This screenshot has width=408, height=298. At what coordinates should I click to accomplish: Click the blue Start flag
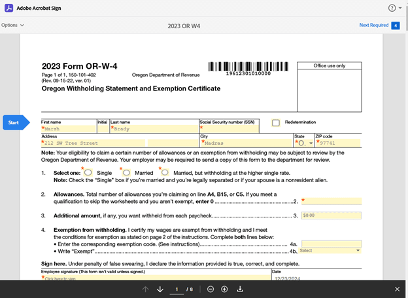[16, 122]
